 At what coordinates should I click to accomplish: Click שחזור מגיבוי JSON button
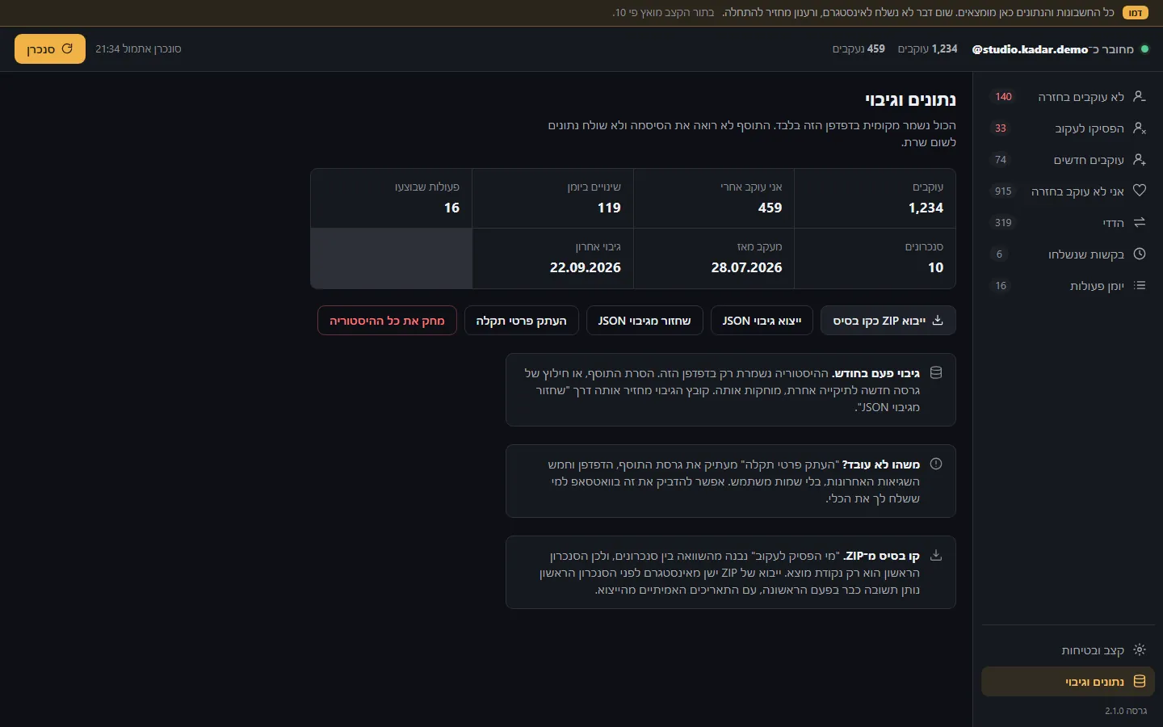[x=644, y=321]
